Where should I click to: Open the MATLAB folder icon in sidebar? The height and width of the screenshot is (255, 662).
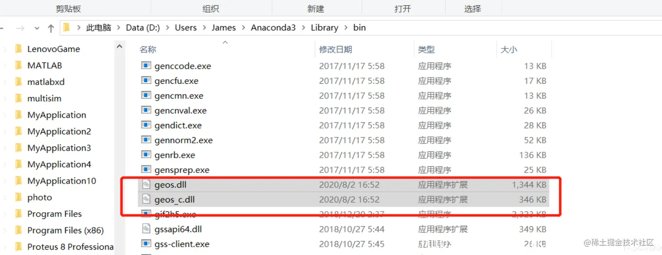pos(18,66)
